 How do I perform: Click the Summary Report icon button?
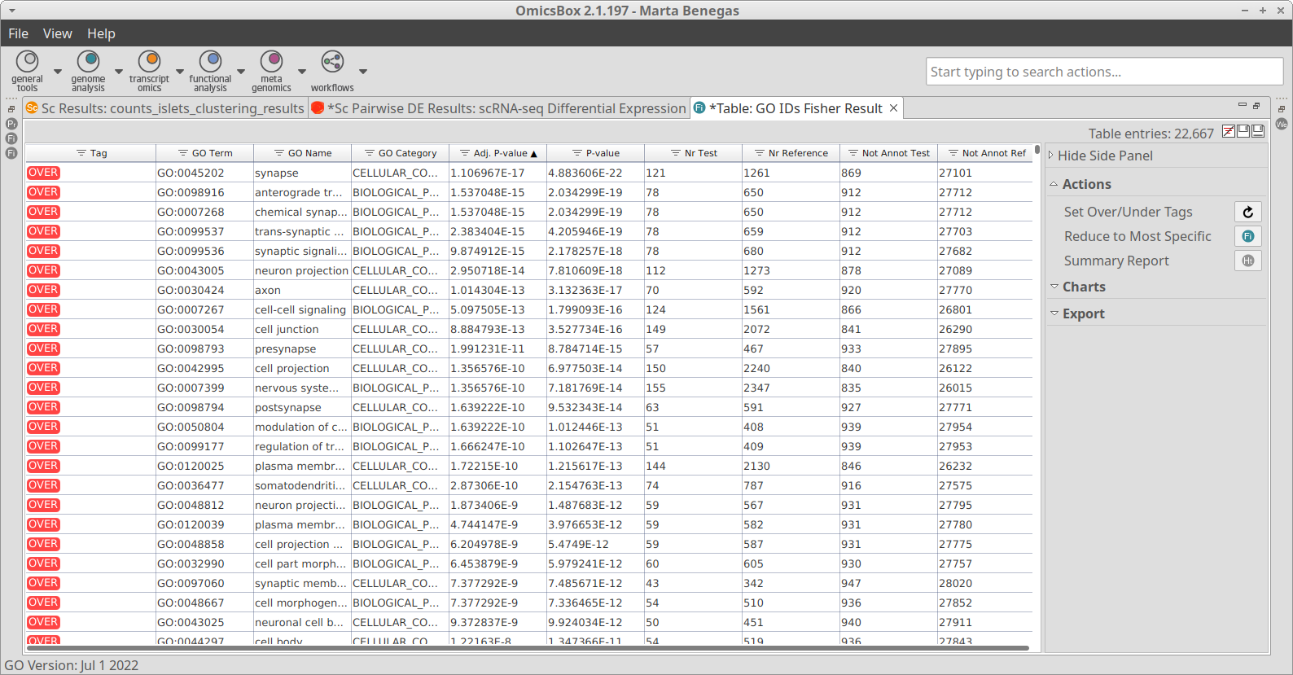(x=1247, y=261)
